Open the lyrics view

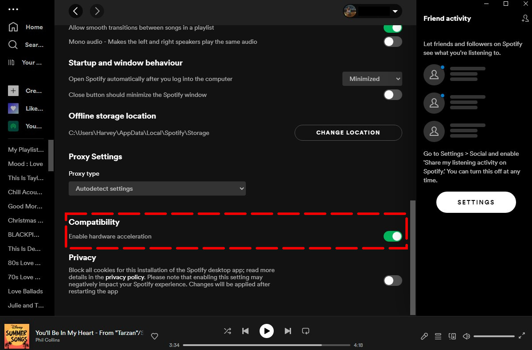[x=424, y=336]
